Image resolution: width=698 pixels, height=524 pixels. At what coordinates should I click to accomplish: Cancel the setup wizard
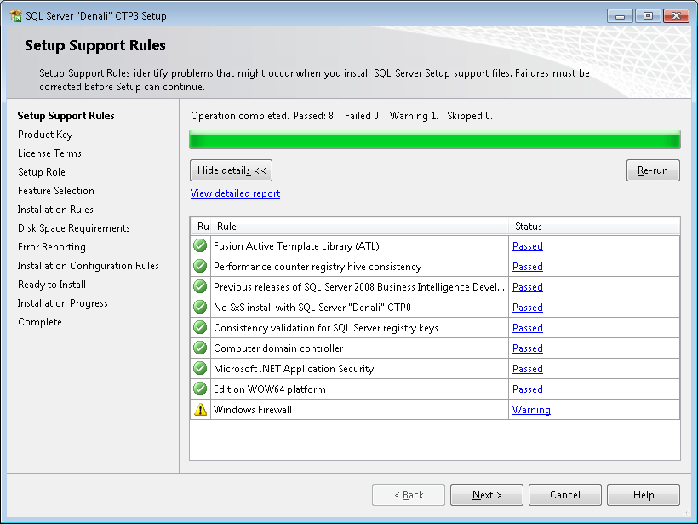(565, 495)
